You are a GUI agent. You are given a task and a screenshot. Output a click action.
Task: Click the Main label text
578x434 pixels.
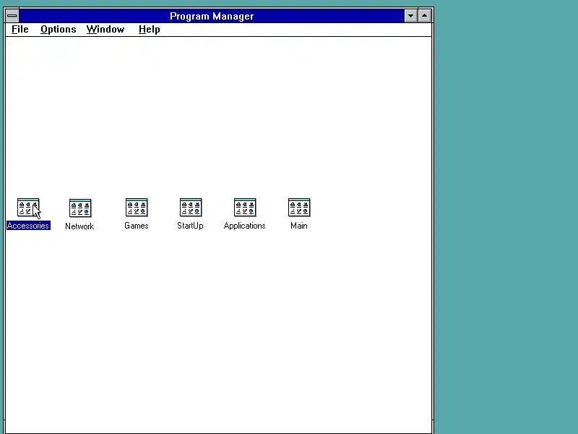[299, 226]
